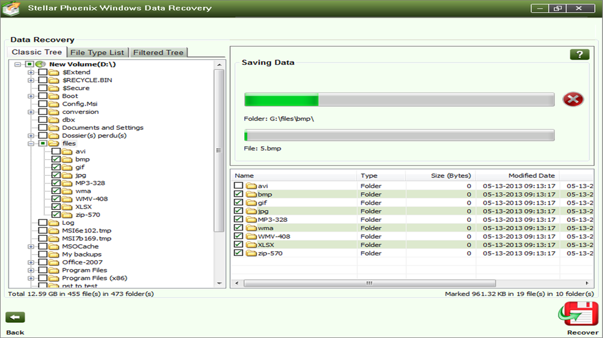Click the New Volume(D:\) drive icon
The image size is (603, 338).
click(x=40, y=64)
